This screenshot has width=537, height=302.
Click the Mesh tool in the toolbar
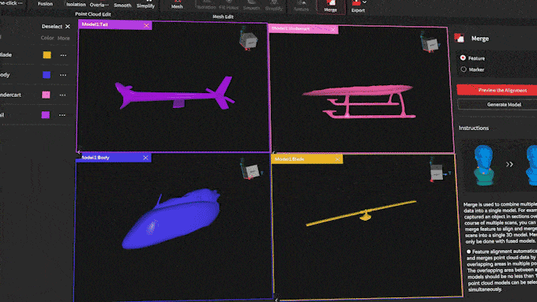(x=177, y=5)
